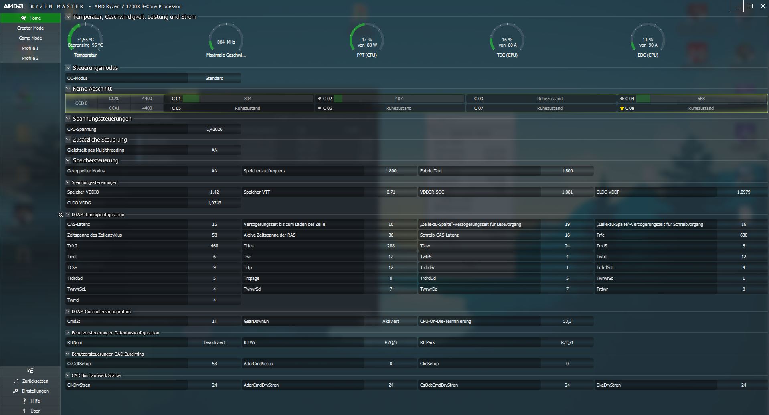Collapse the CAD Bus Laufwerk Stärke section
769x415 pixels.
tap(68, 375)
